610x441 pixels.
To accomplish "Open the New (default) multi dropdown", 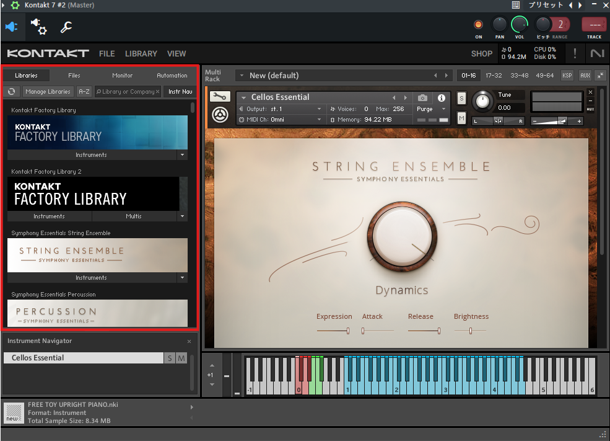I will 242,76.
